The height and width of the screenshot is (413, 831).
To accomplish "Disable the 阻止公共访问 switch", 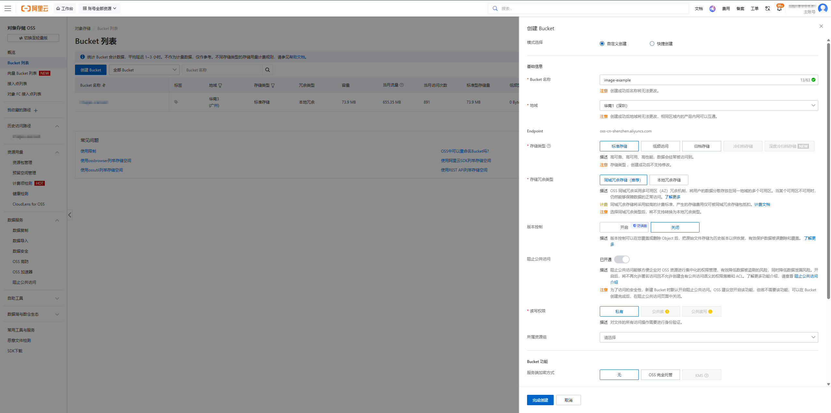I will pos(622,259).
